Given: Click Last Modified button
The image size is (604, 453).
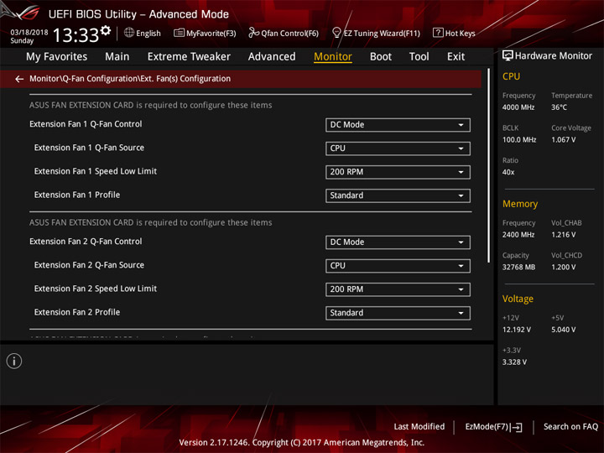Looking at the screenshot, I should (x=419, y=426).
